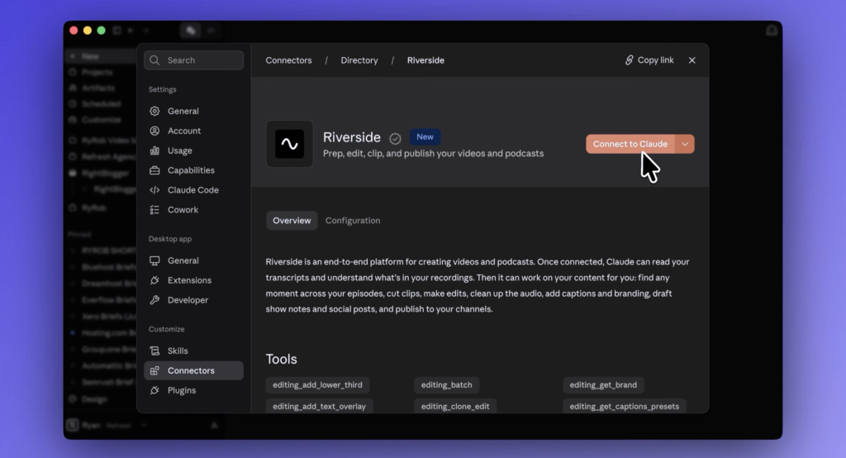Click the Riverside title text
The width and height of the screenshot is (846, 458).
(352, 137)
